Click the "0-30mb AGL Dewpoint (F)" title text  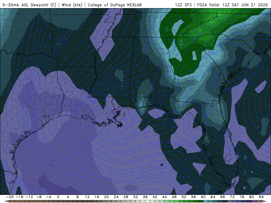click(x=29, y=5)
